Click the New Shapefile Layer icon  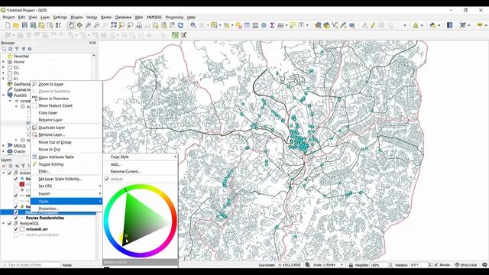pyautogui.click(x=335, y=25)
